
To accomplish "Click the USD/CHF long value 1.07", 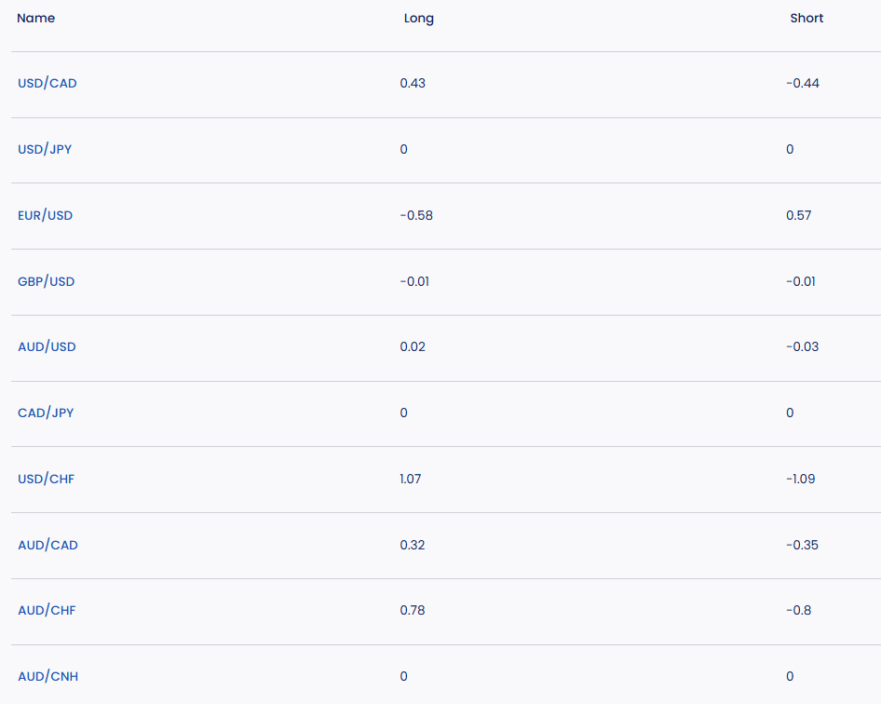I will [x=411, y=480].
